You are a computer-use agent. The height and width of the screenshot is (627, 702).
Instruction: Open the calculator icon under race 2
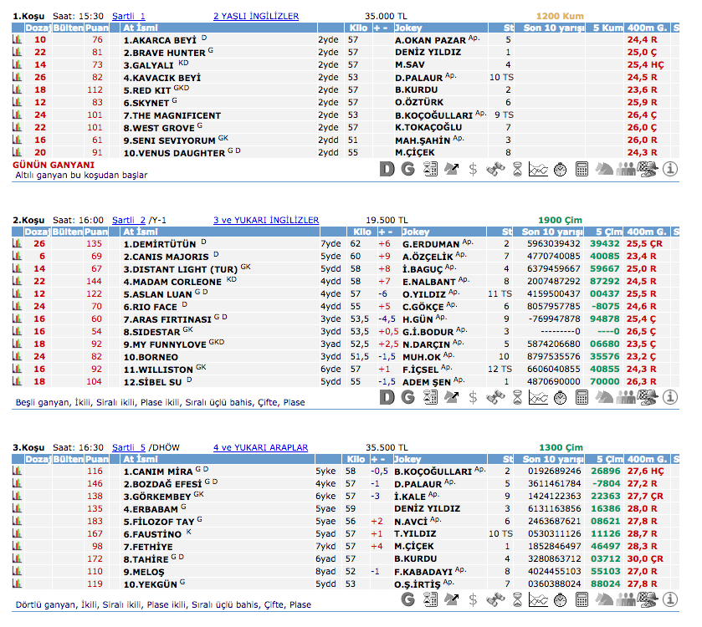tap(582, 396)
